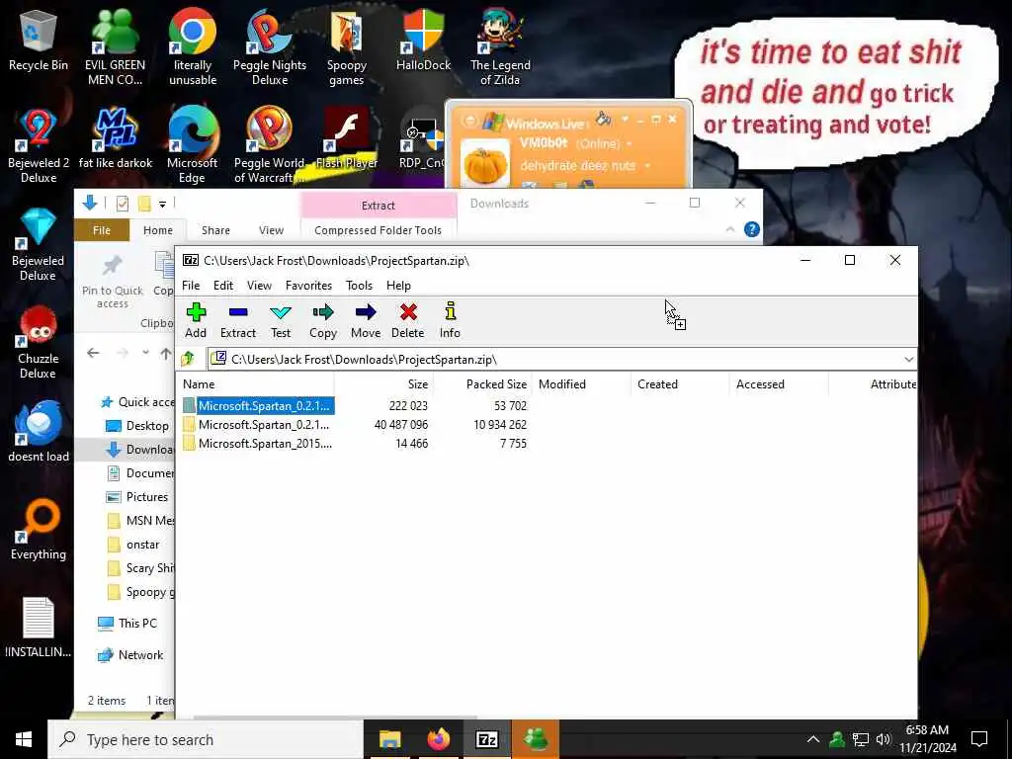Select the Chuzzle Deluxe shortcut
Screen dimensions: 1012x759
[39, 342]
